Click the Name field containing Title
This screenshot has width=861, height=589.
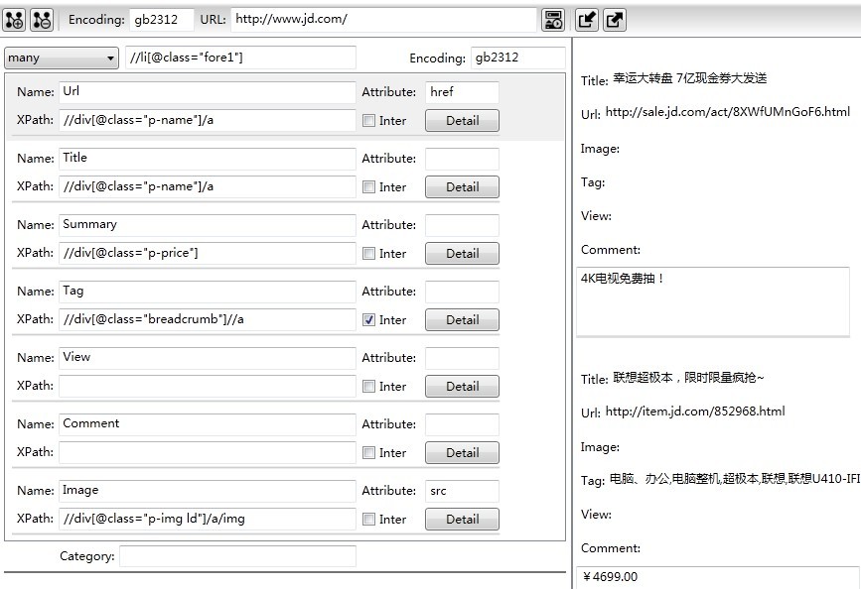[x=207, y=159]
